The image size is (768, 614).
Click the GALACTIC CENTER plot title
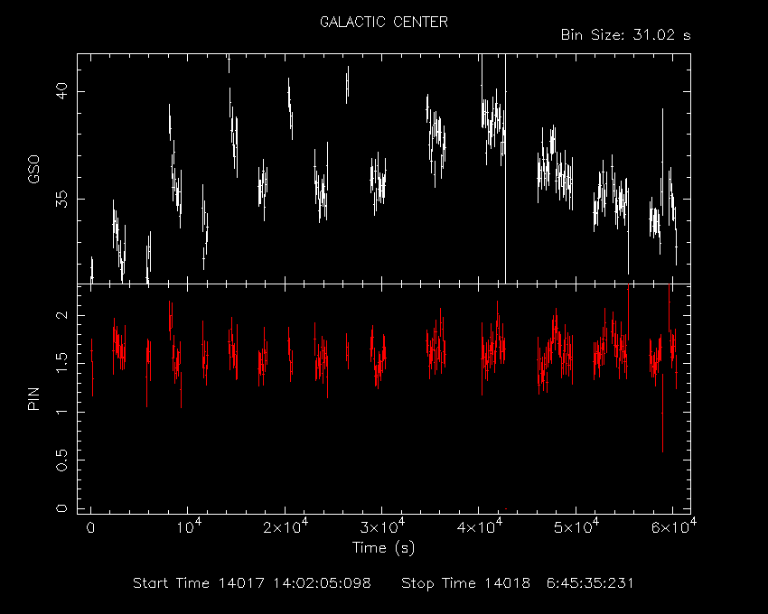coord(383,22)
